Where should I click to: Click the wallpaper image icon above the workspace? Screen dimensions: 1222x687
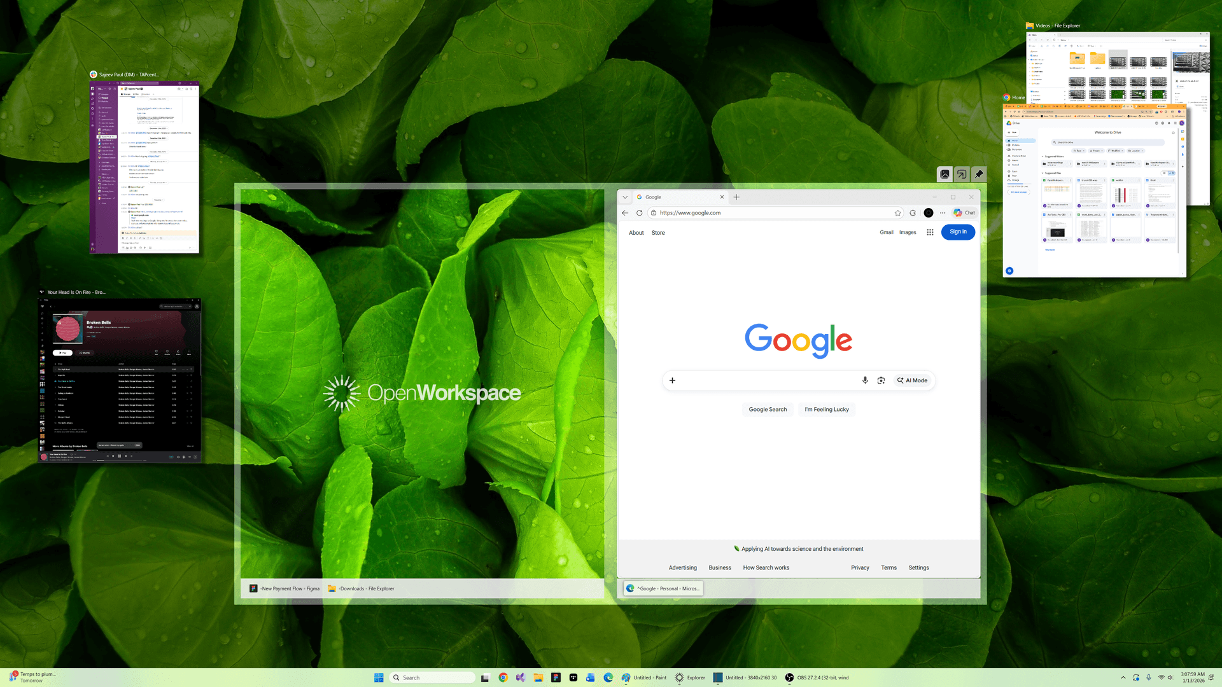pyautogui.click(x=945, y=174)
